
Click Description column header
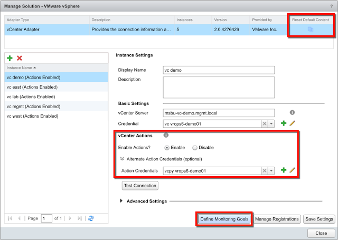click(x=132, y=20)
